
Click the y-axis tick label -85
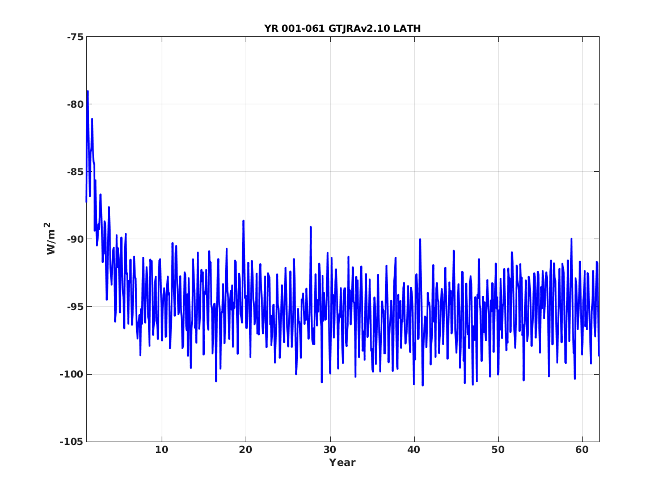(75, 172)
